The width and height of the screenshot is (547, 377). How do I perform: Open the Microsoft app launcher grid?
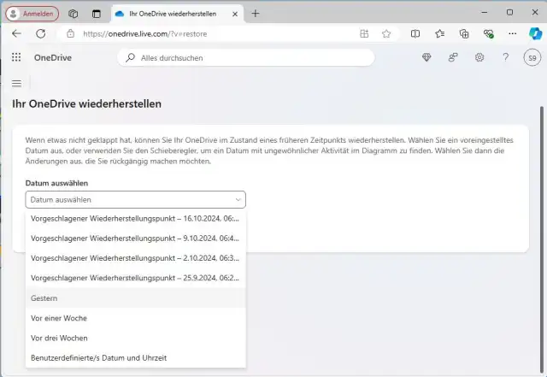coord(16,57)
